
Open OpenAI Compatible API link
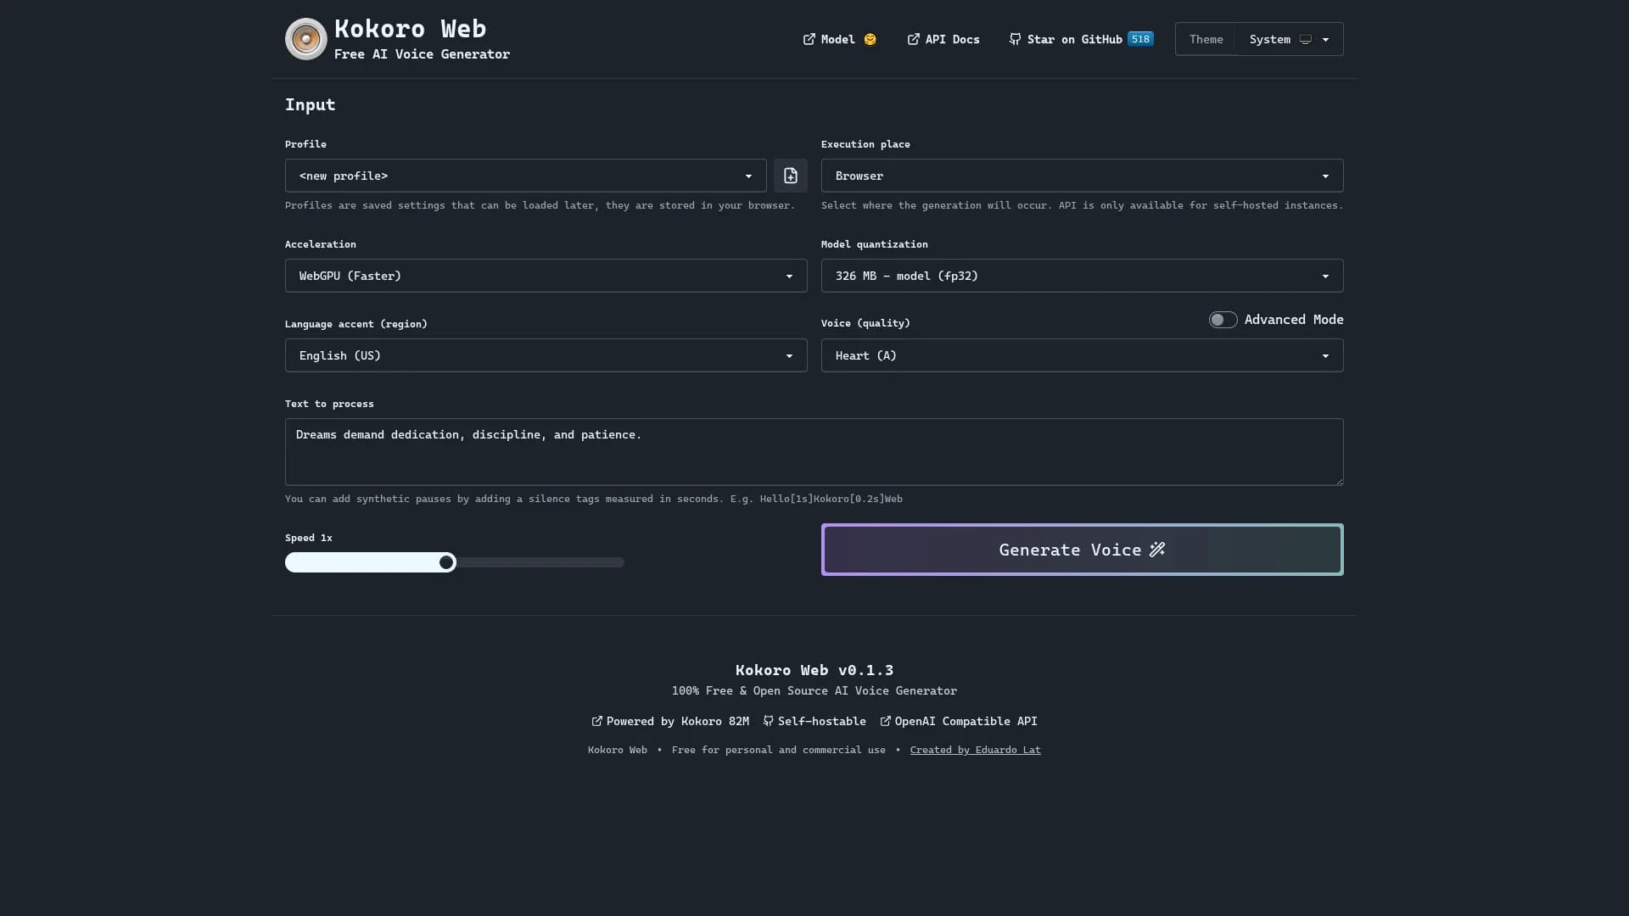tap(959, 721)
